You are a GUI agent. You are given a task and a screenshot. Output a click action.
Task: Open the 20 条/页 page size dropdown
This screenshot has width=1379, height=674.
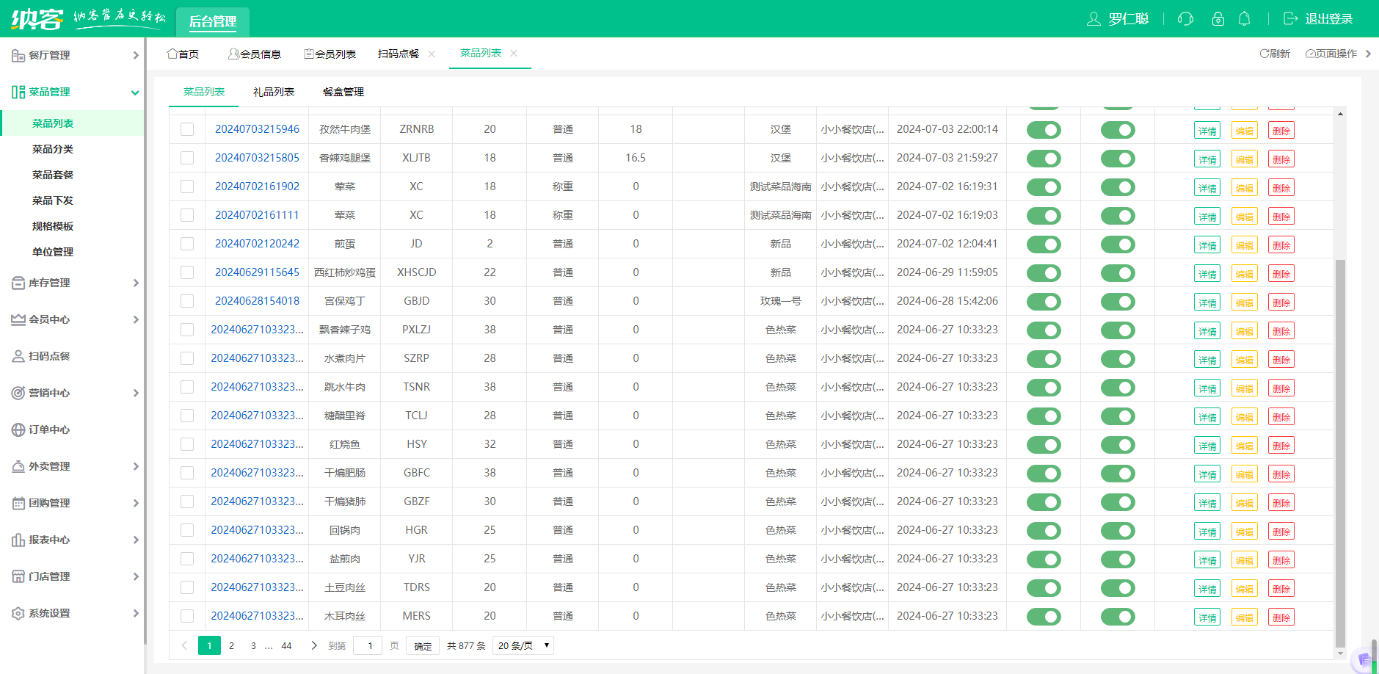coord(523,645)
